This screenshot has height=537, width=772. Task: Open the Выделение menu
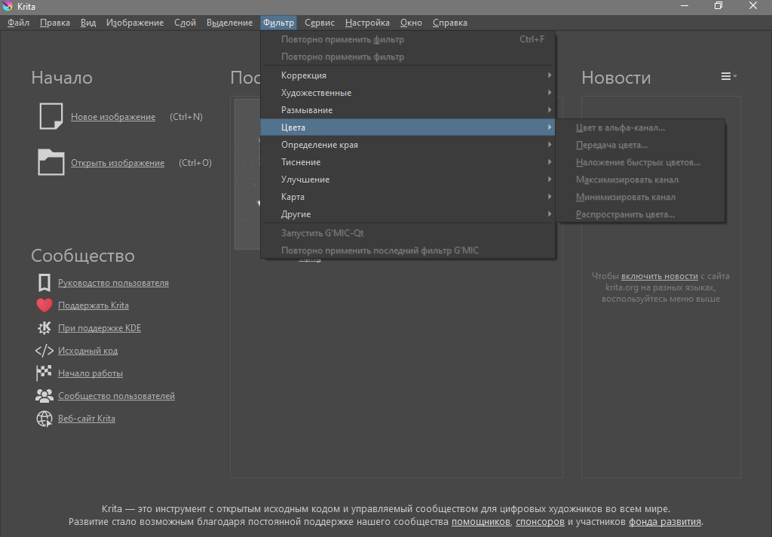(229, 23)
